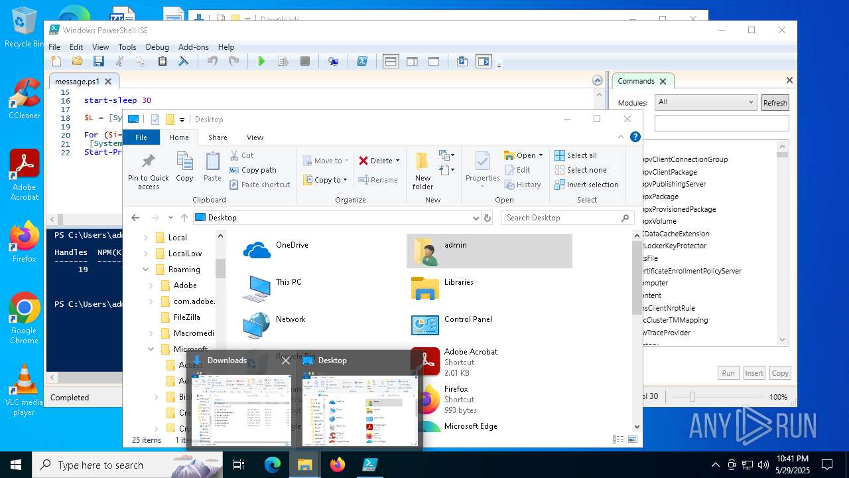Collapse the File Explorer ribbon chevron
This screenshot has height=478, width=849.
coord(621,137)
